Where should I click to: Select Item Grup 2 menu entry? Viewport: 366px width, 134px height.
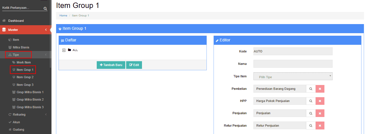point(25,77)
